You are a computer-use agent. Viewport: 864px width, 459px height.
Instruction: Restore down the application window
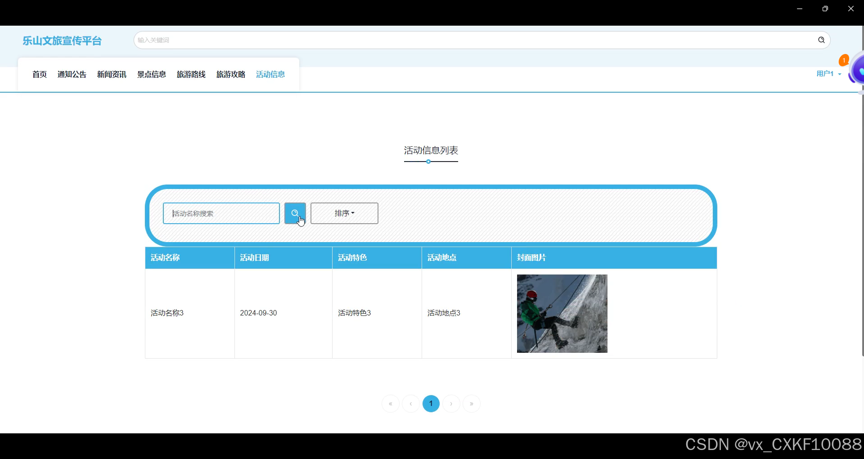pyautogui.click(x=825, y=9)
